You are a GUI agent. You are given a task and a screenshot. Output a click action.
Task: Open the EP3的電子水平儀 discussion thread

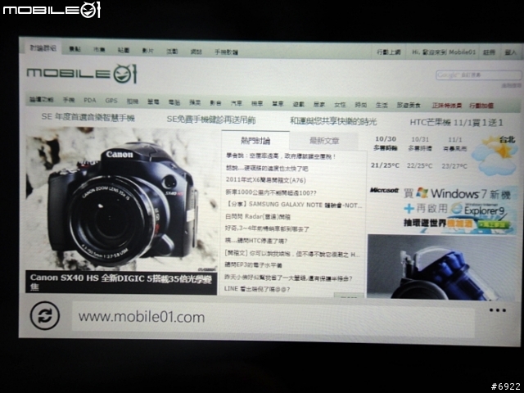click(253, 264)
